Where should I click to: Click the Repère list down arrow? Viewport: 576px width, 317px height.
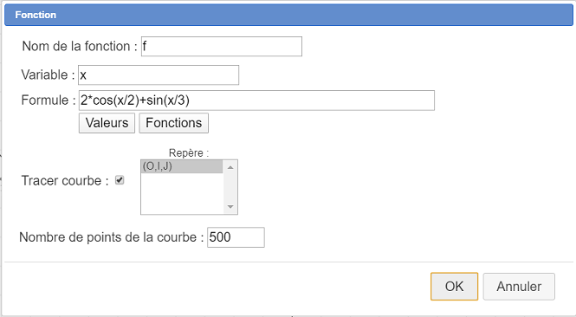coord(230,206)
